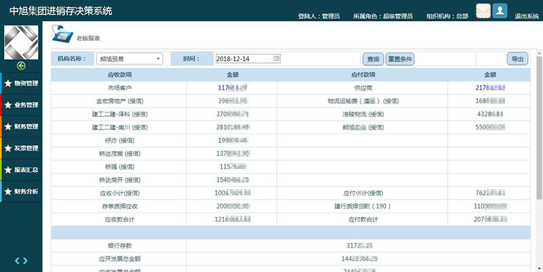543x272 pixels.
Task: Select the 桥达茂宸 (授信) row label
Action: point(119,154)
